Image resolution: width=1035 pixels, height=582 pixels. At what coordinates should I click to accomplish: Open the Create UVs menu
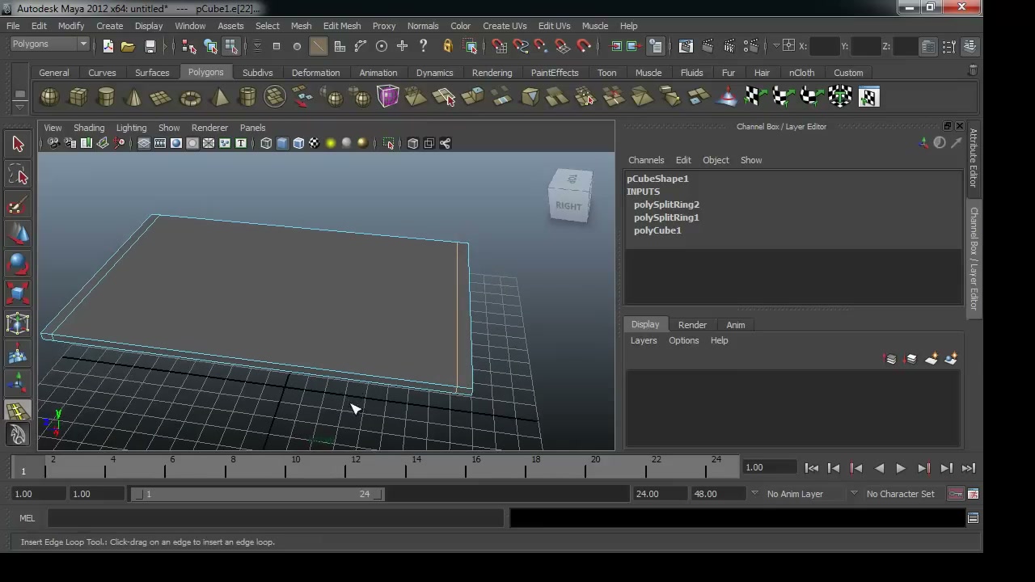505,26
